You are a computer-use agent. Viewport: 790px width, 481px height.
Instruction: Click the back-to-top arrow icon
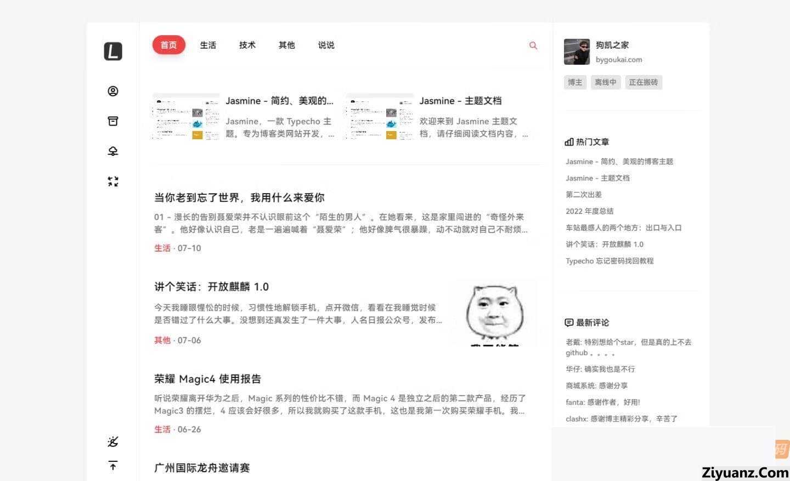click(113, 466)
